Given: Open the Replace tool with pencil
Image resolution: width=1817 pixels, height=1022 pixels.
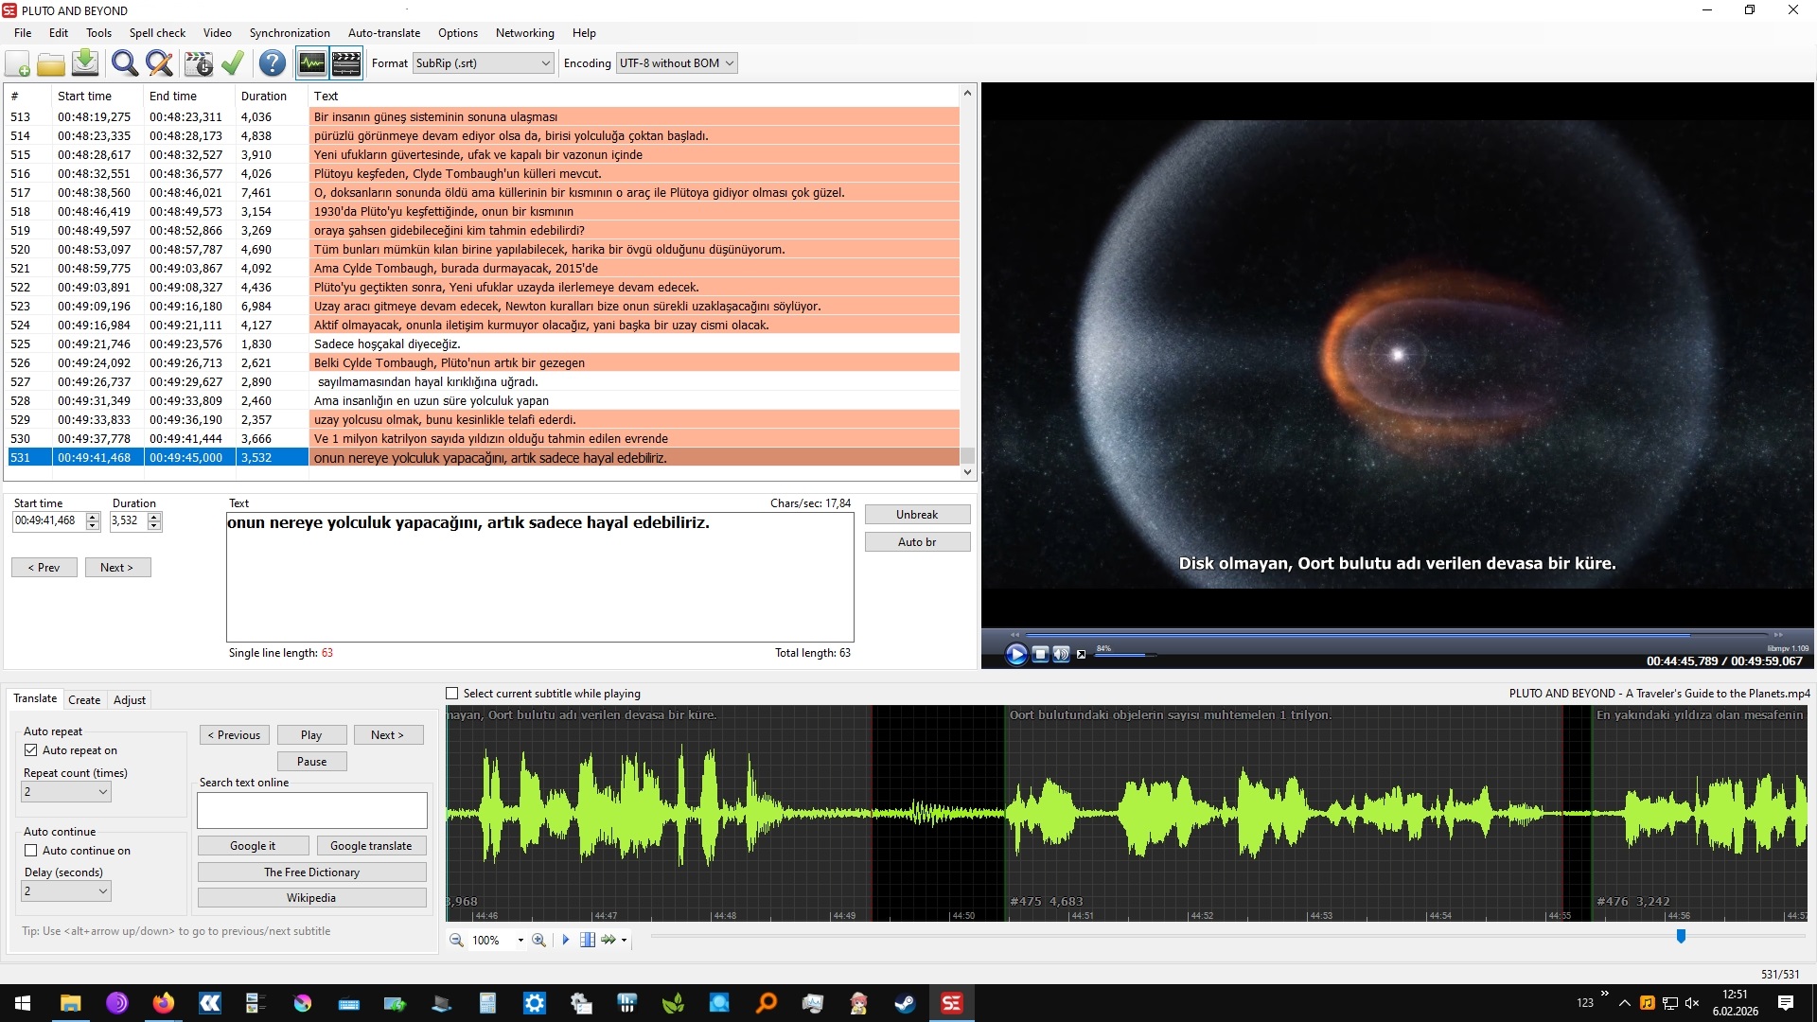Looking at the screenshot, I should pyautogui.click(x=159, y=63).
